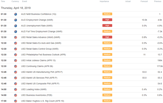Click US flag next to Philadelphia Fed Outlook
This screenshot has height=103, width=163.
(x=16, y=55)
